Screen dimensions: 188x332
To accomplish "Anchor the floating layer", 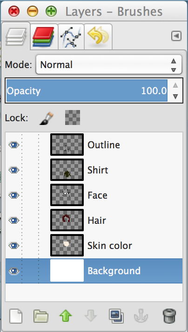I will 141,316.
